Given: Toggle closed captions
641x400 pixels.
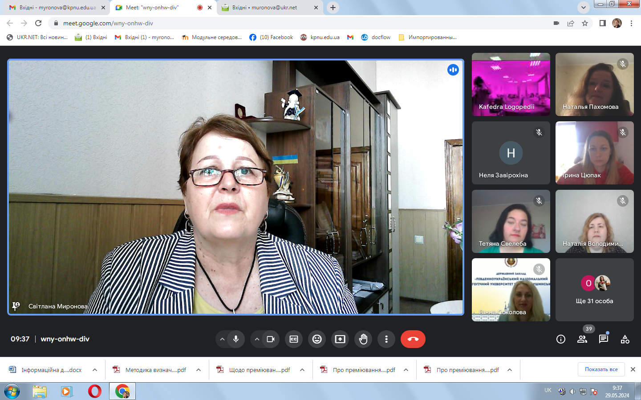Looking at the screenshot, I should [x=294, y=339].
